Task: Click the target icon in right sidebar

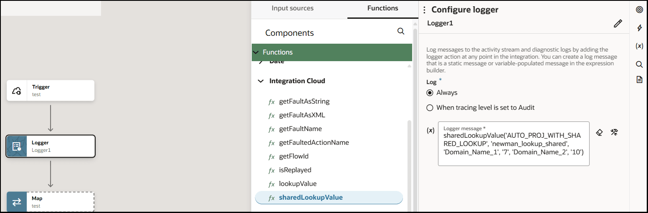Action: point(639,10)
